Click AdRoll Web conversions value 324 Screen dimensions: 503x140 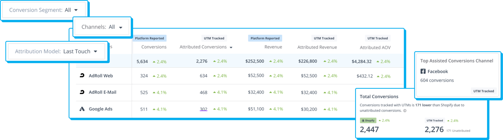pos(144,76)
